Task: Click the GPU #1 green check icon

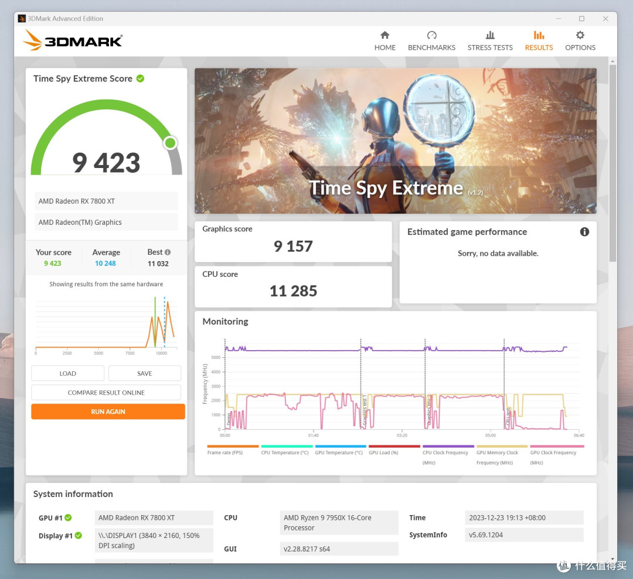Action: point(68,518)
